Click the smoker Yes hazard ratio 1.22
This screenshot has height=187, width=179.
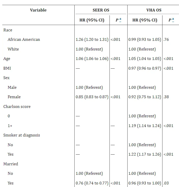tap(145, 154)
